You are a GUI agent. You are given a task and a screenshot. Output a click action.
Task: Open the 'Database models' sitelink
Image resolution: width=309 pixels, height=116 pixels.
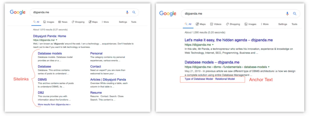tap(50, 53)
